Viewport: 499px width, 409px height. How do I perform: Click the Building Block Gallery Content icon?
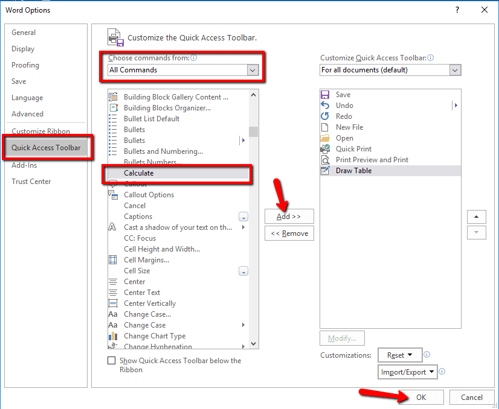pyautogui.click(x=113, y=97)
